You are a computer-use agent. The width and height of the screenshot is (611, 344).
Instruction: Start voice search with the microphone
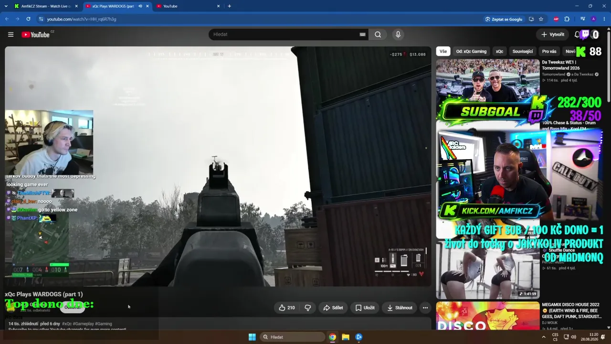click(398, 34)
